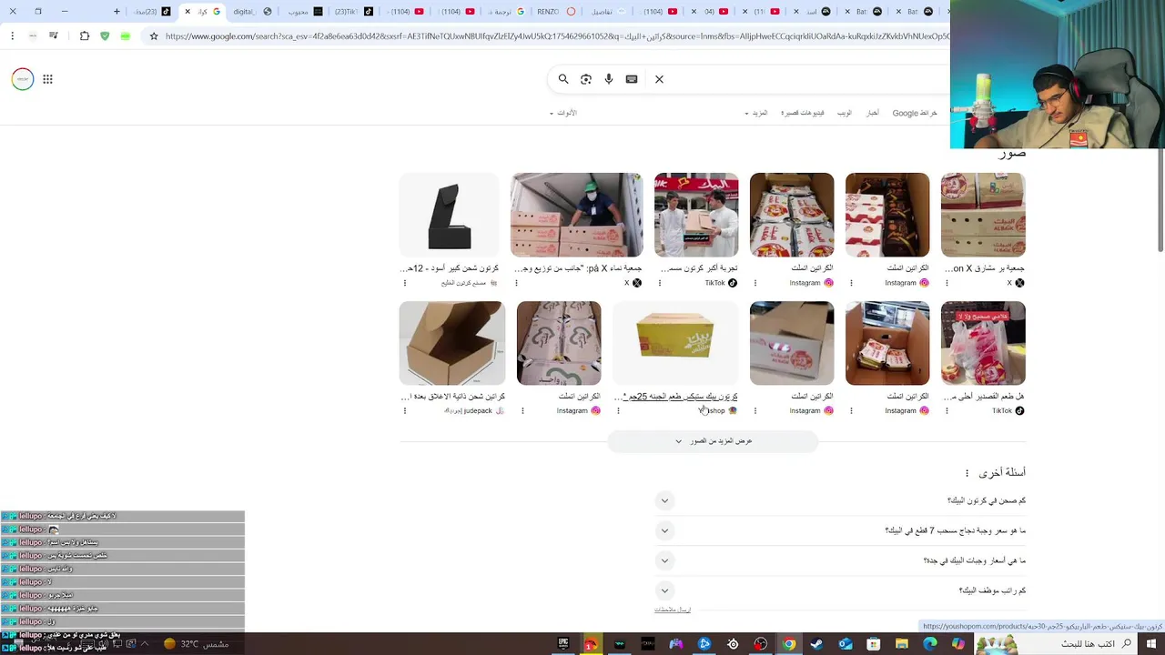Show more images with عرض المزيد من الصور
Image resolution: width=1165 pixels, height=655 pixels.
coord(713,441)
